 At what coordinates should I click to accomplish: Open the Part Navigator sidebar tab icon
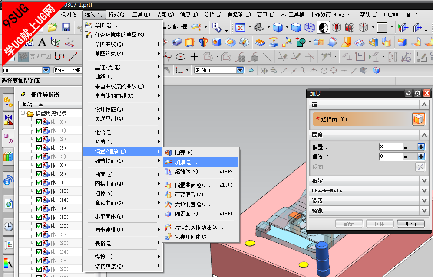coord(9,138)
